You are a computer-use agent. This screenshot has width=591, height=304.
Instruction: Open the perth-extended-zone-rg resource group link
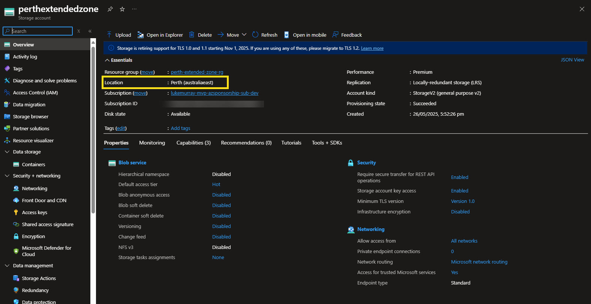pyautogui.click(x=197, y=72)
